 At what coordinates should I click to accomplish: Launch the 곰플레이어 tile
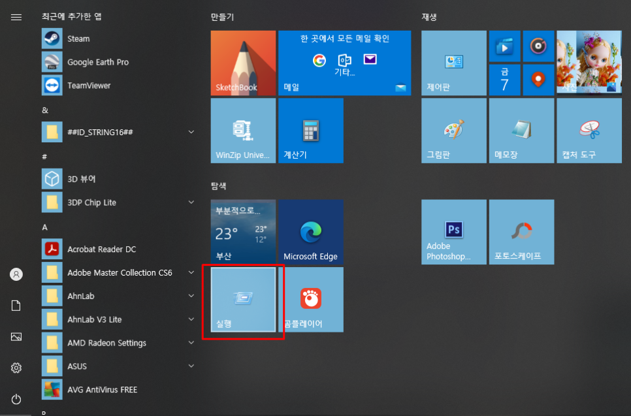[x=311, y=300]
